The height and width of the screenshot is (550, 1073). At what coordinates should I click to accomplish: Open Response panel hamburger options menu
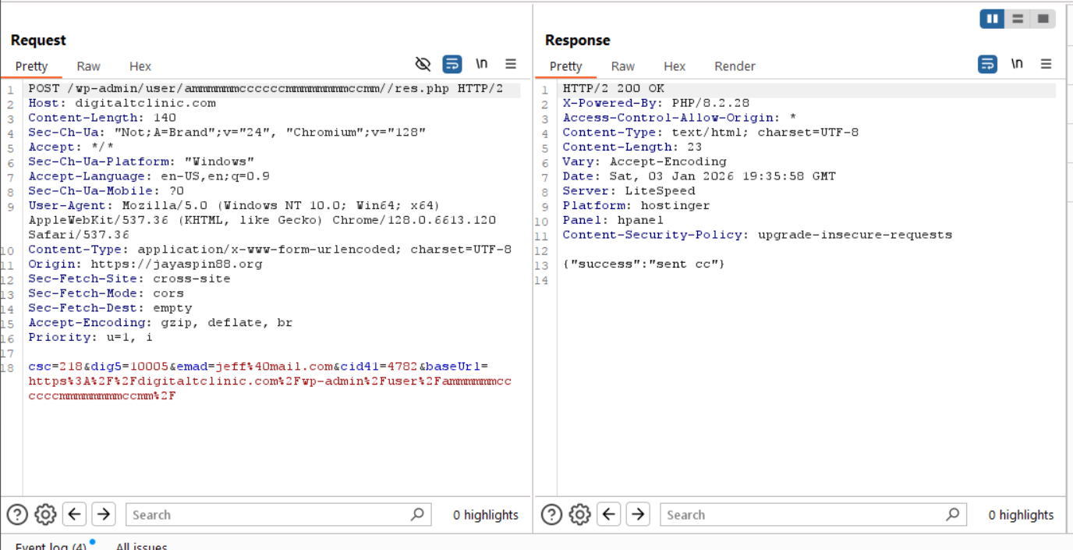coord(1046,64)
